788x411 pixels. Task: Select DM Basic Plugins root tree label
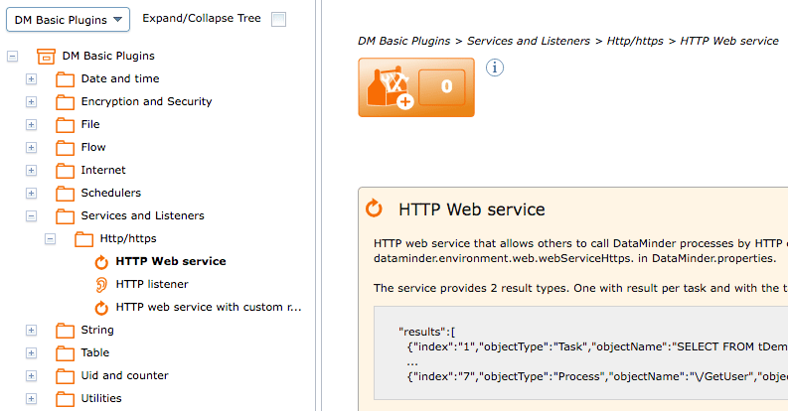point(108,56)
